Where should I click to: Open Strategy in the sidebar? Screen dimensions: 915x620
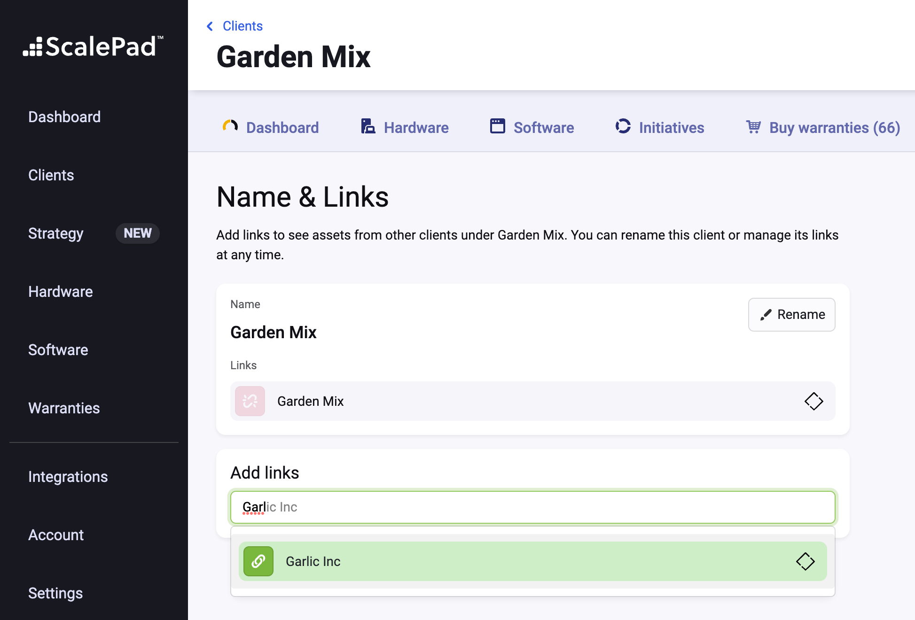point(56,233)
